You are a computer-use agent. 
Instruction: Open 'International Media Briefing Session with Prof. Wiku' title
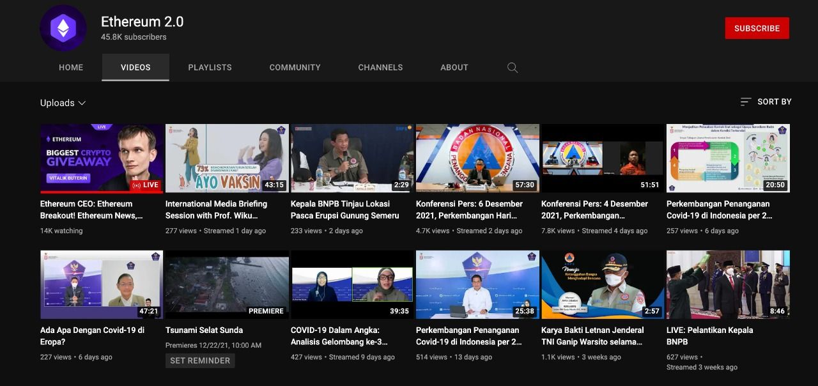pos(217,210)
